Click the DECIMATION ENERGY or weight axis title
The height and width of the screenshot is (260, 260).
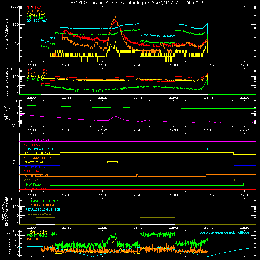point(5,211)
